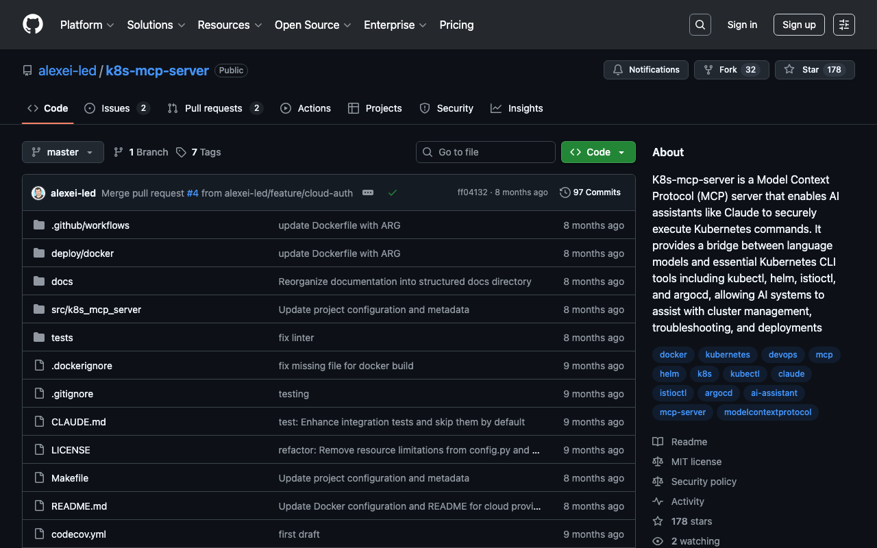This screenshot has height=548, width=877.
Task: Switch to the Pull requests tab
Action: coord(214,108)
